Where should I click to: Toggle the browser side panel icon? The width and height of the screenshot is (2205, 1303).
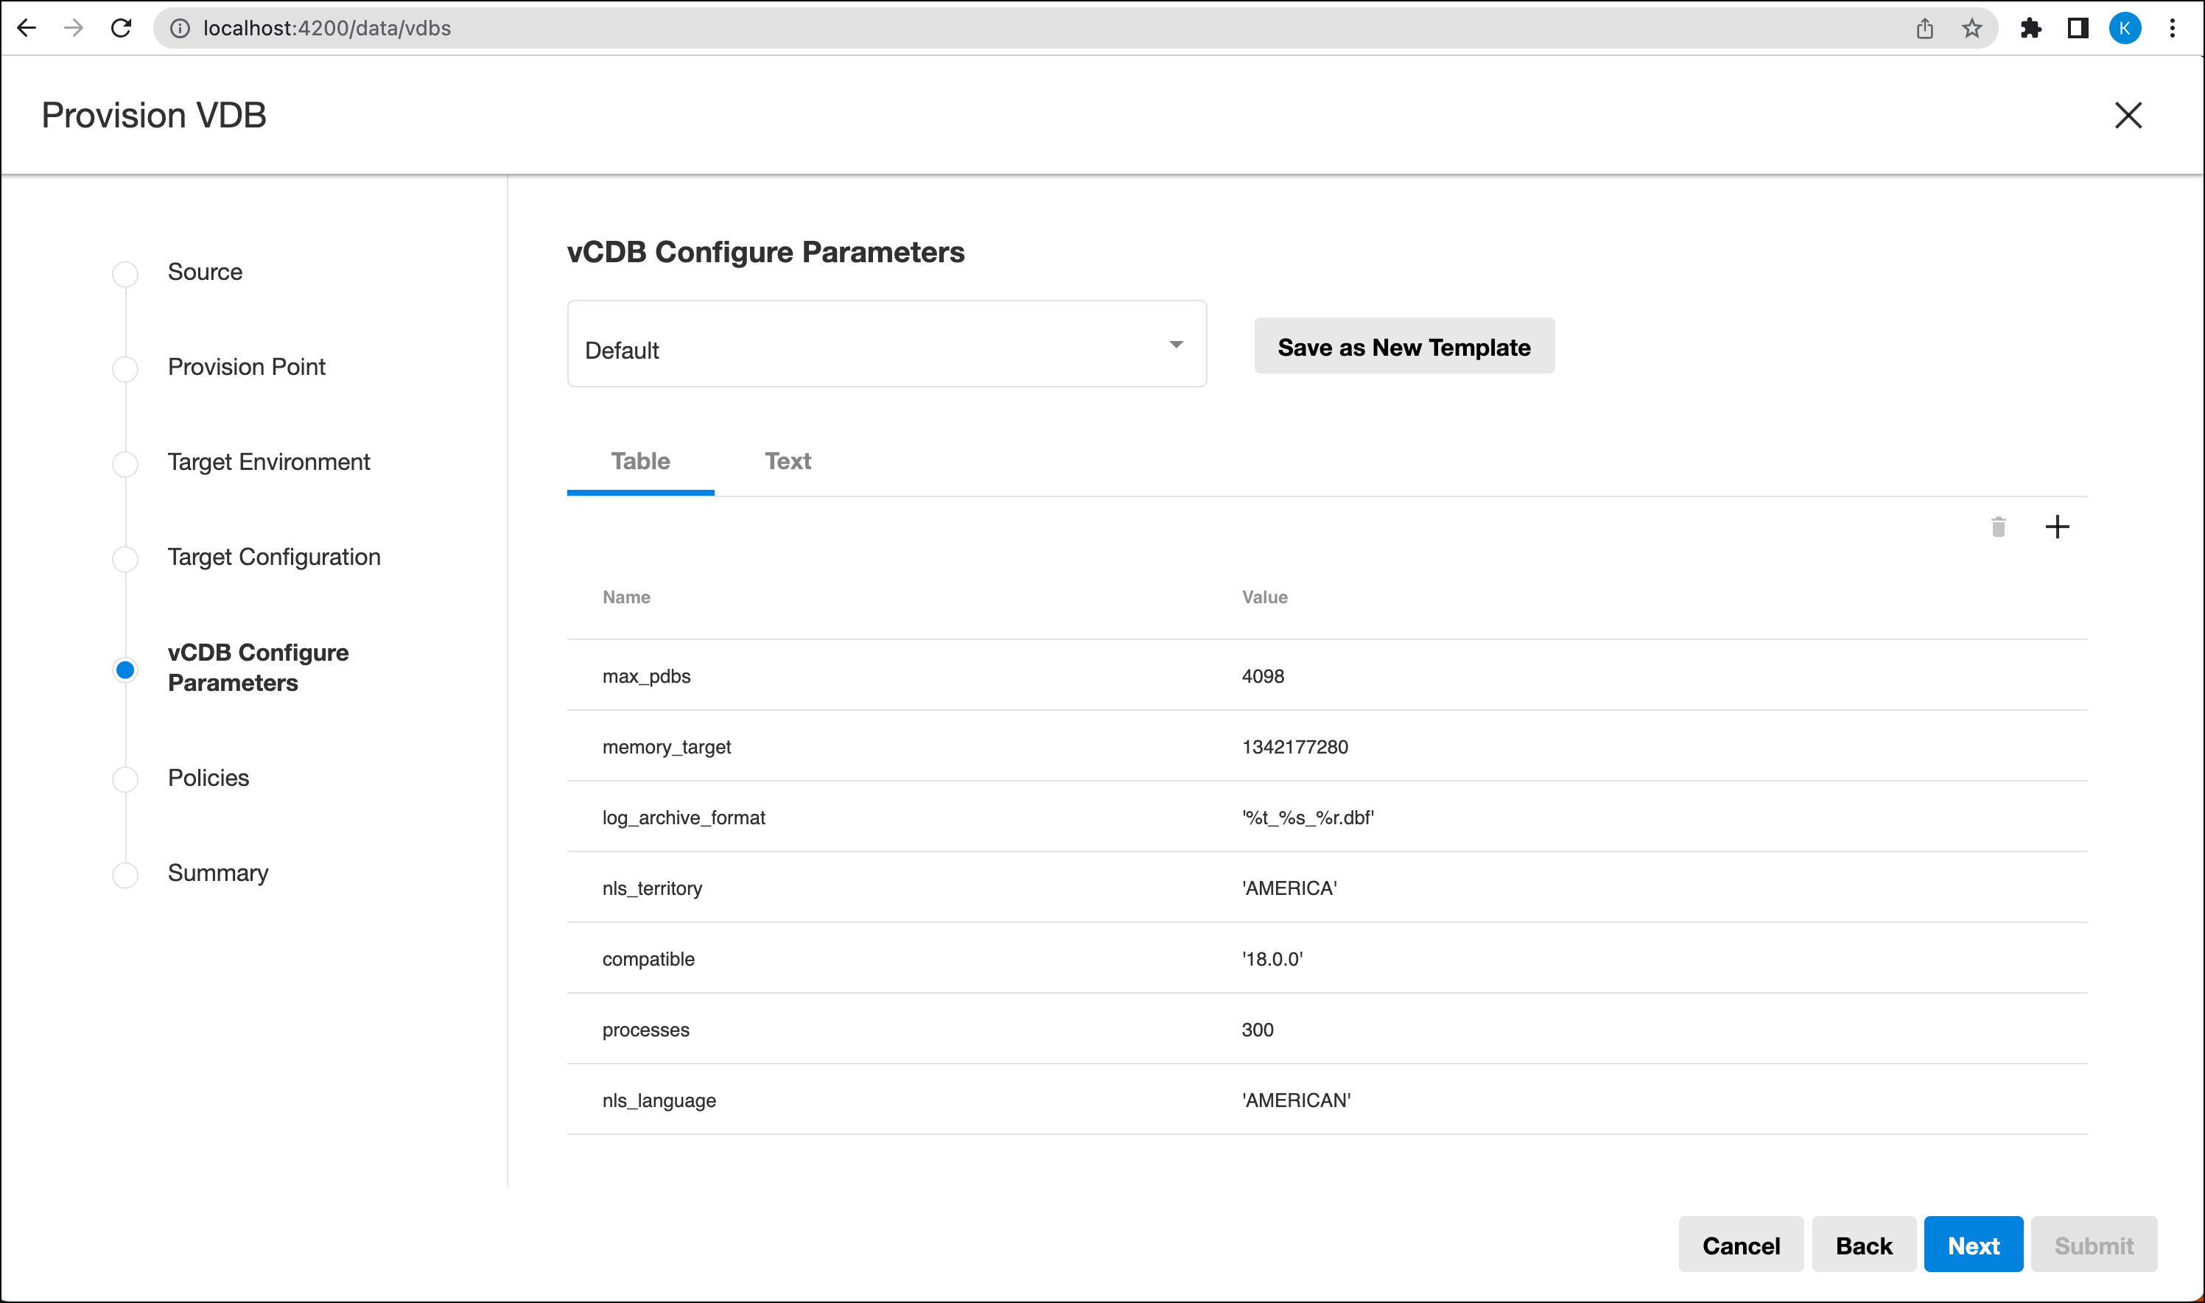(x=2077, y=28)
